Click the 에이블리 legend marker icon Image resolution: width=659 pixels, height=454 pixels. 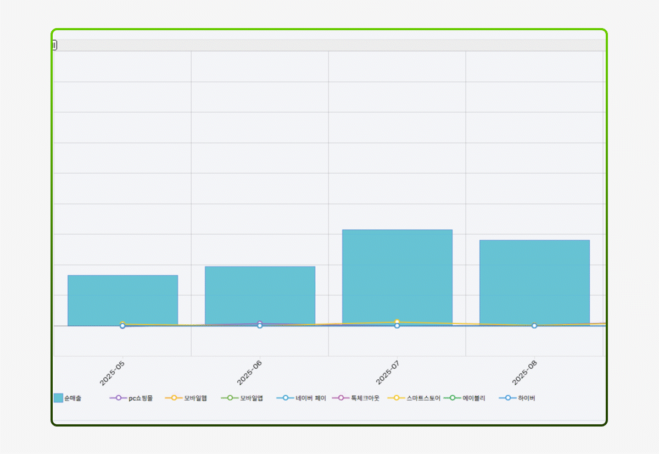click(x=453, y=398)
